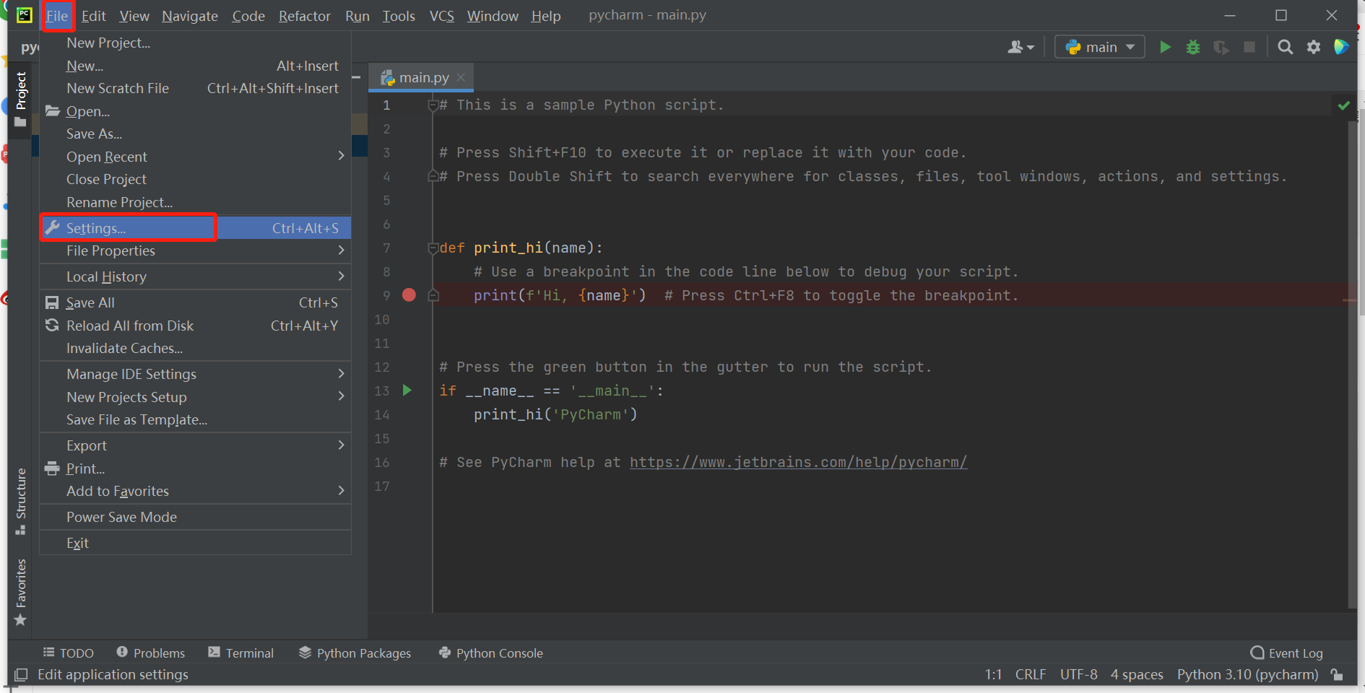Open Python Packages tool window
The width and height of the screenshot is (1365, 693).
point(355,653)
